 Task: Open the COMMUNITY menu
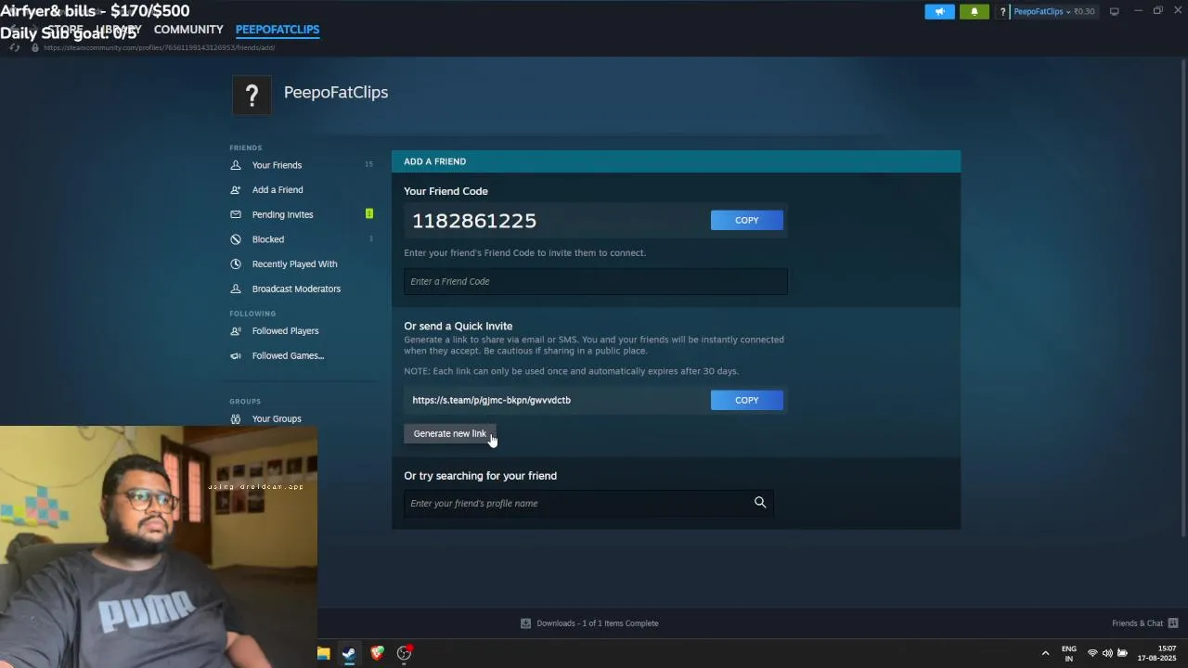(188, 30)
